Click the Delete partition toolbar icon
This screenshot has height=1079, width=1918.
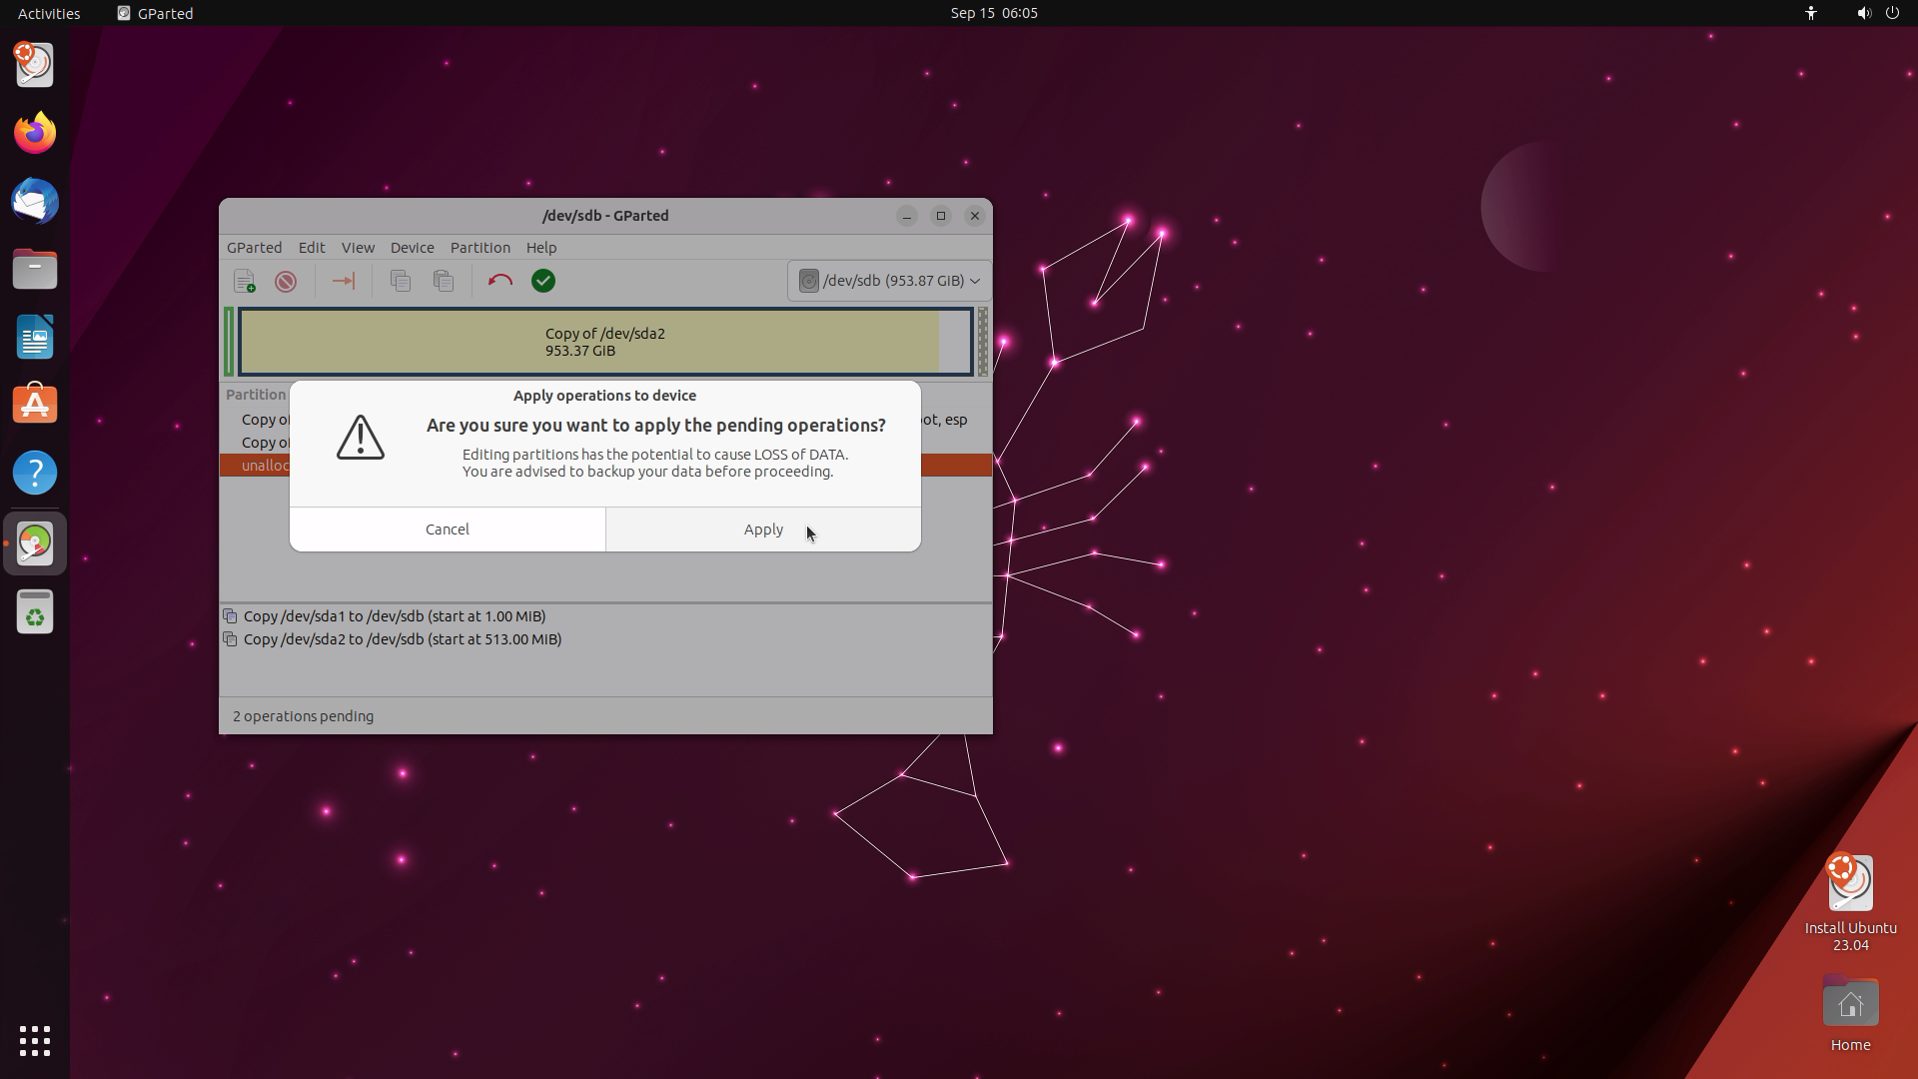tap(286, 282)
